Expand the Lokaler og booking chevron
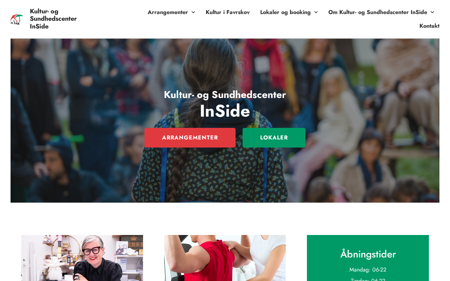Image resolution: width=450 pixels, height=281 pixels. (x=316, y=12)
